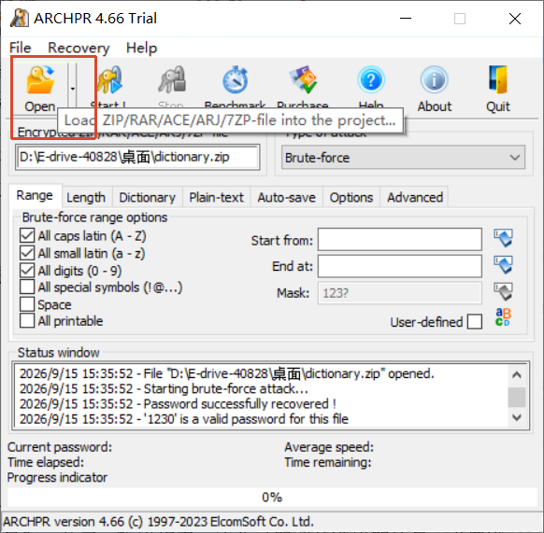Switch to the Auto-save tab
Image resolution: width=544 pixels, height=533 pixels.
286,198
